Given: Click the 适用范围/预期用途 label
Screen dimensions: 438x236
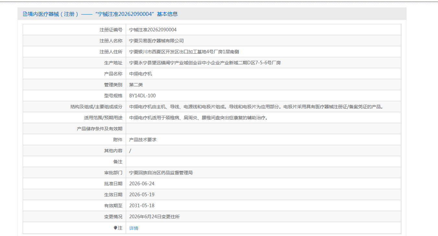Looking at the screenshot, I should click(103, 118).
